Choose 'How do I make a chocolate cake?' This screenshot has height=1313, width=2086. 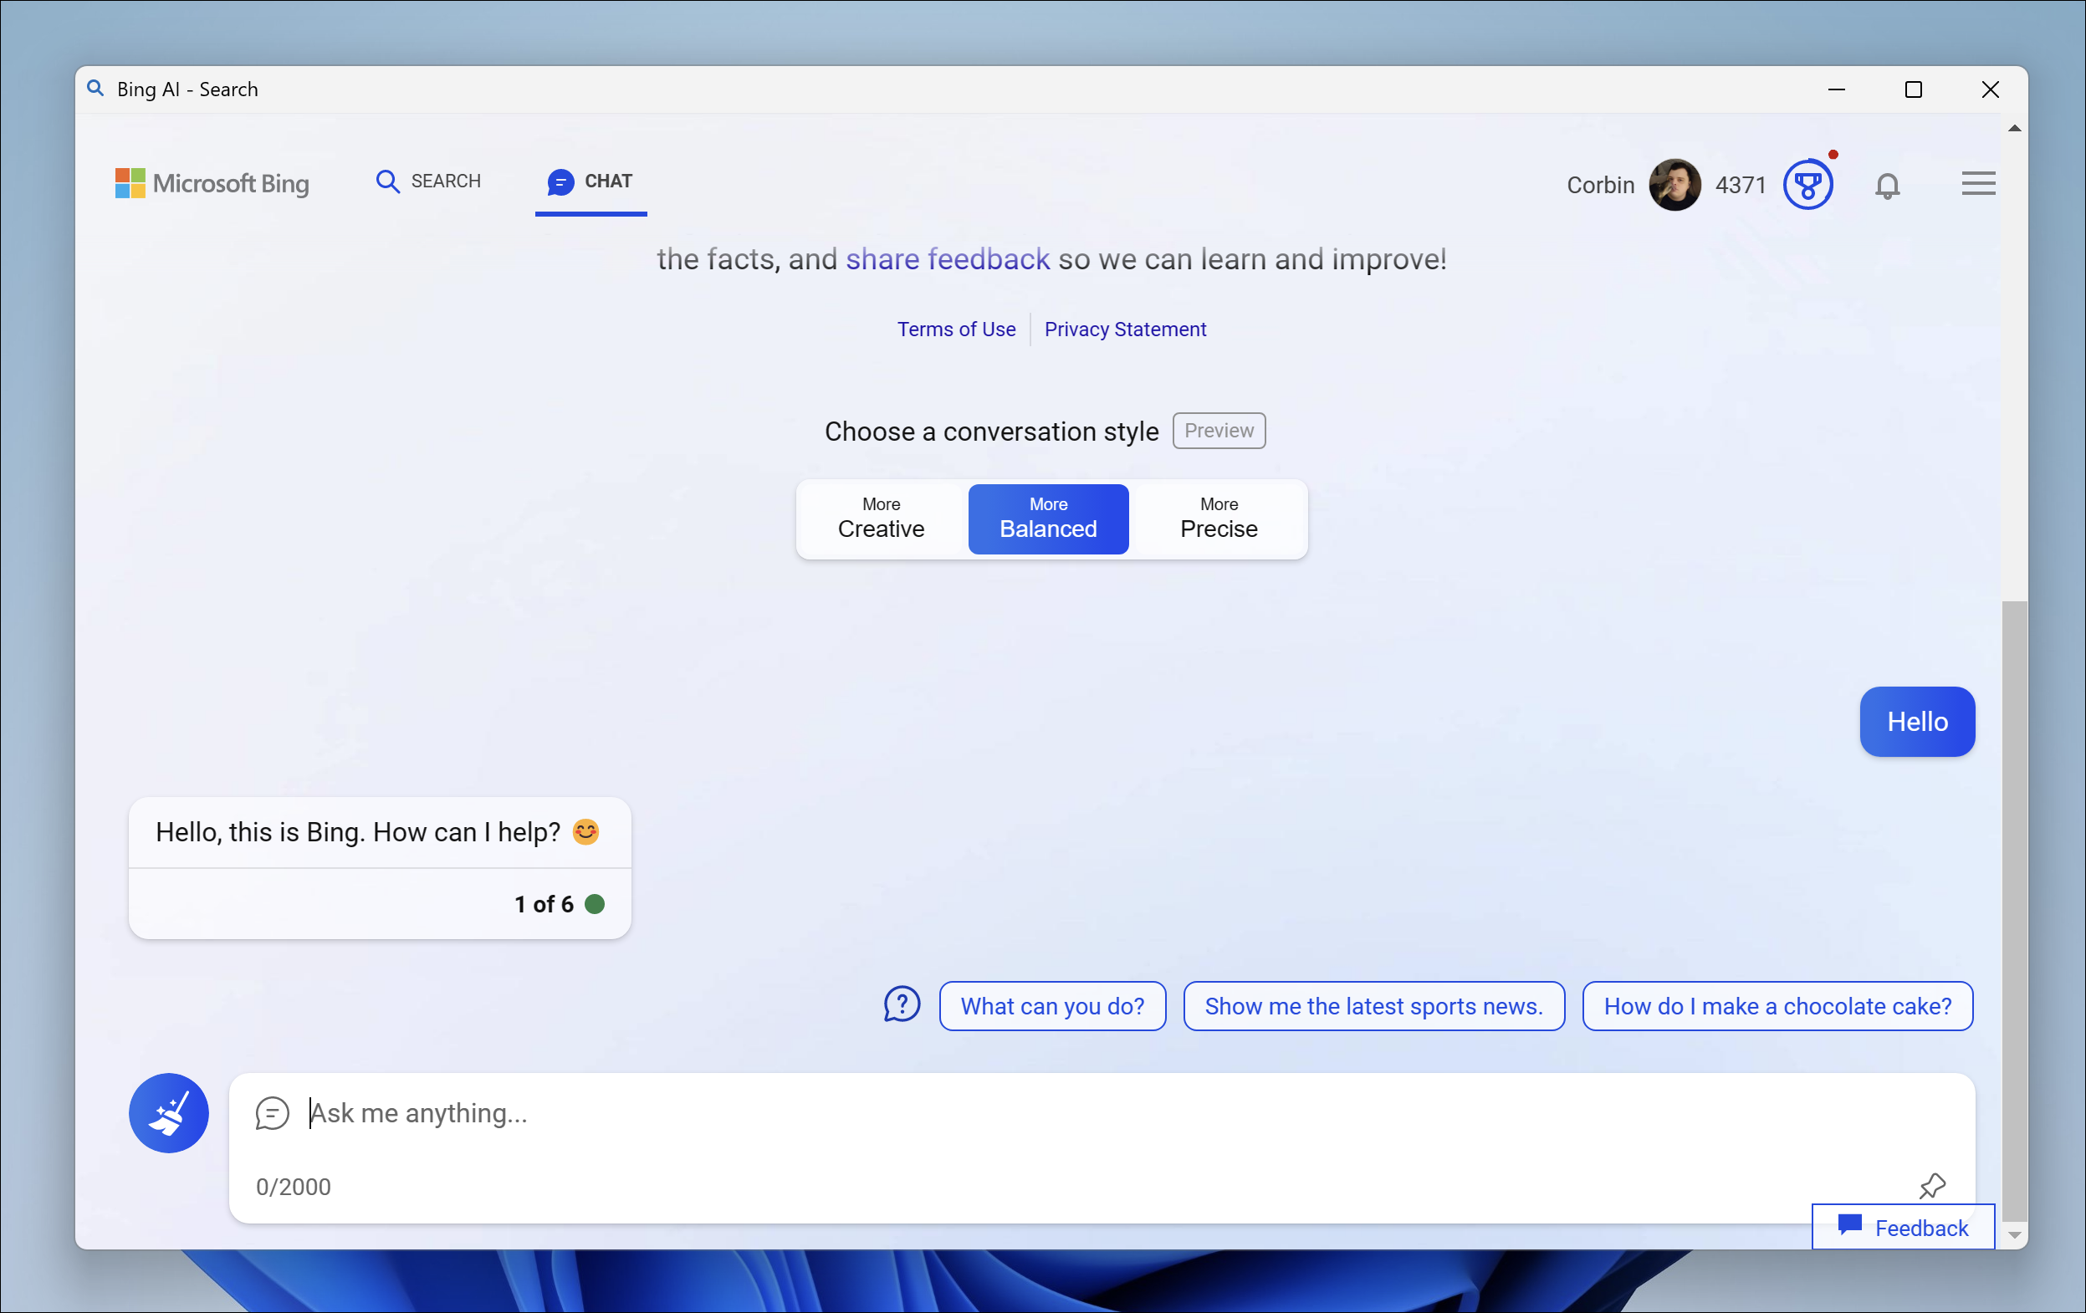[x=1777, y=1005]
